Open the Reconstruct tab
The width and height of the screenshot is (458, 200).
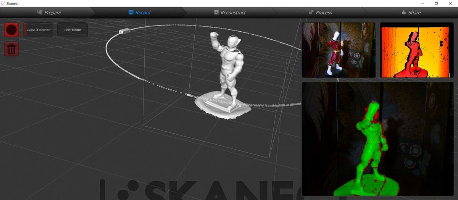click(230, 12)
